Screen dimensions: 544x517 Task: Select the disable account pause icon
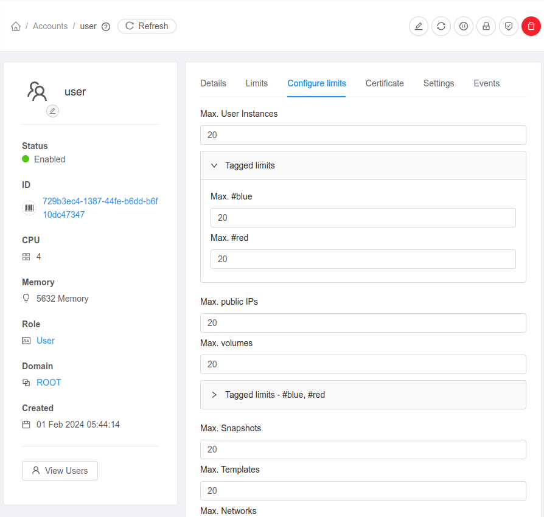click(x=463, y=26)
